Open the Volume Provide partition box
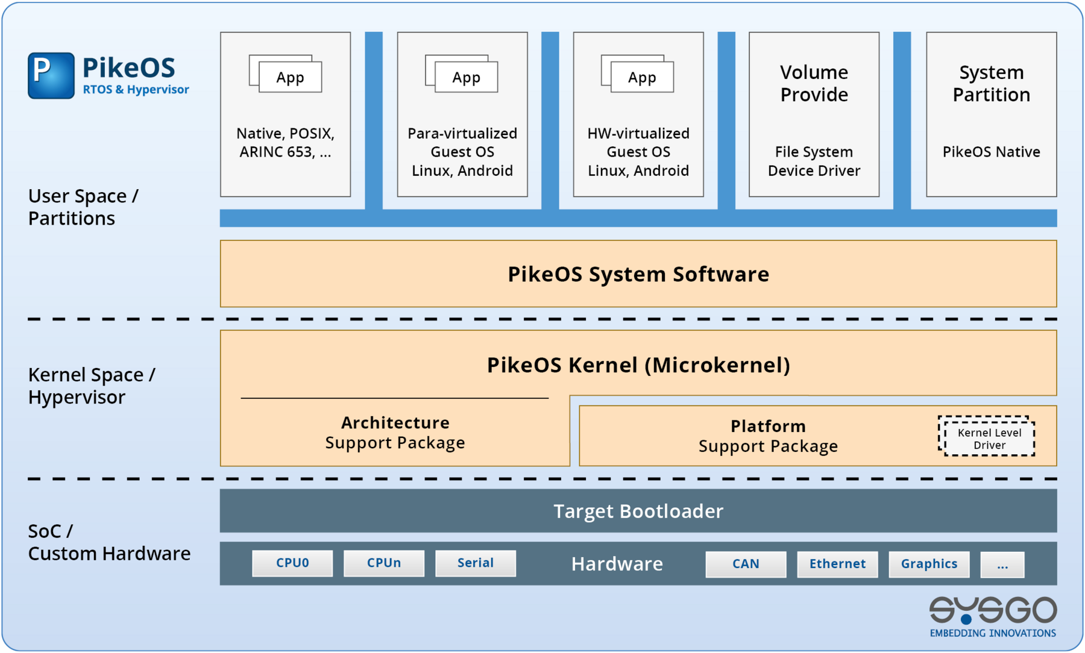Viewport: 1085px width, 653px height. pyautogui.click(x=814, y=114)
